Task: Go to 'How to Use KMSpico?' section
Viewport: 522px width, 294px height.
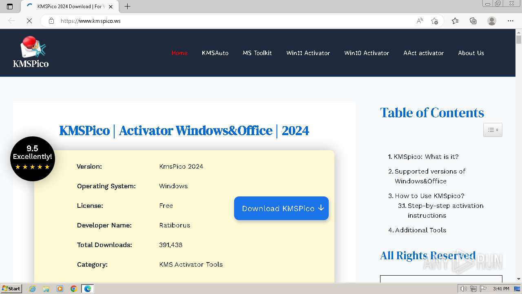Action: tap(429, 196)
